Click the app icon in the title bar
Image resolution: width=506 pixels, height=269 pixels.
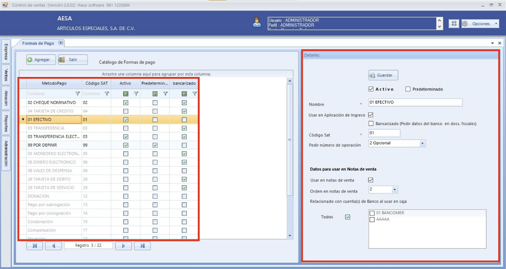point(5,5)
